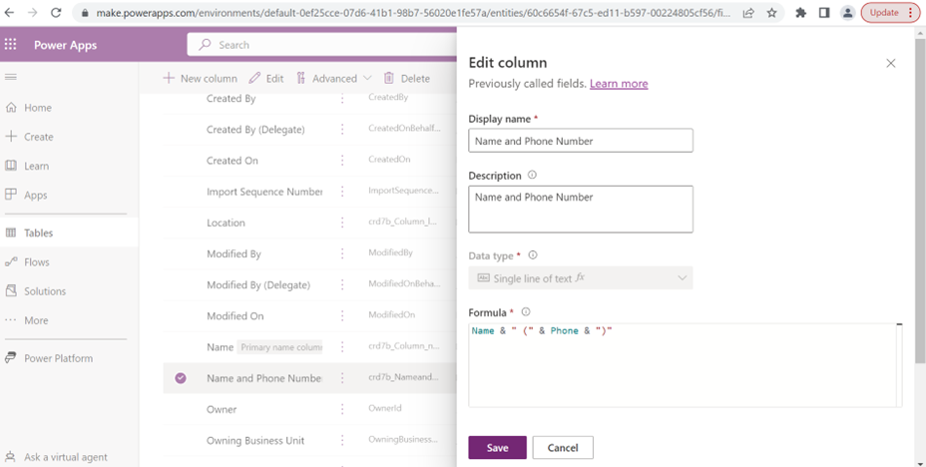Open the Advanced dropdown menu
926x467 pixels.
(x=333, y=79)
